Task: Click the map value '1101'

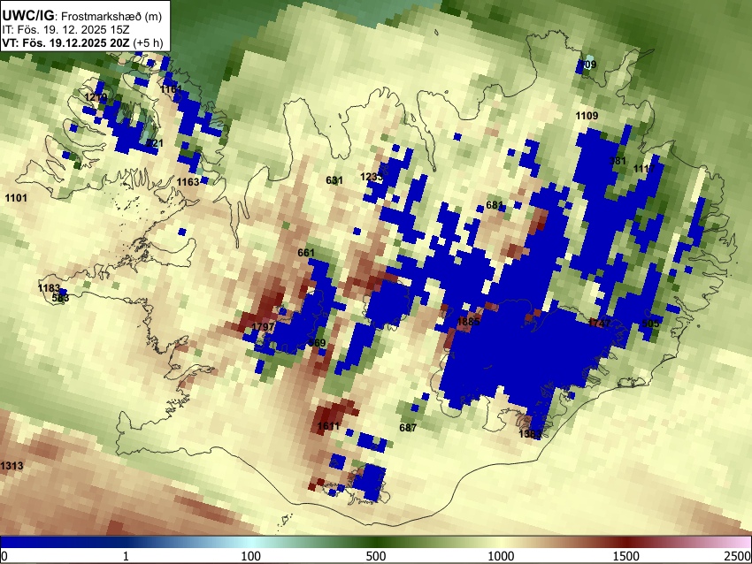Action: point(16,197)
